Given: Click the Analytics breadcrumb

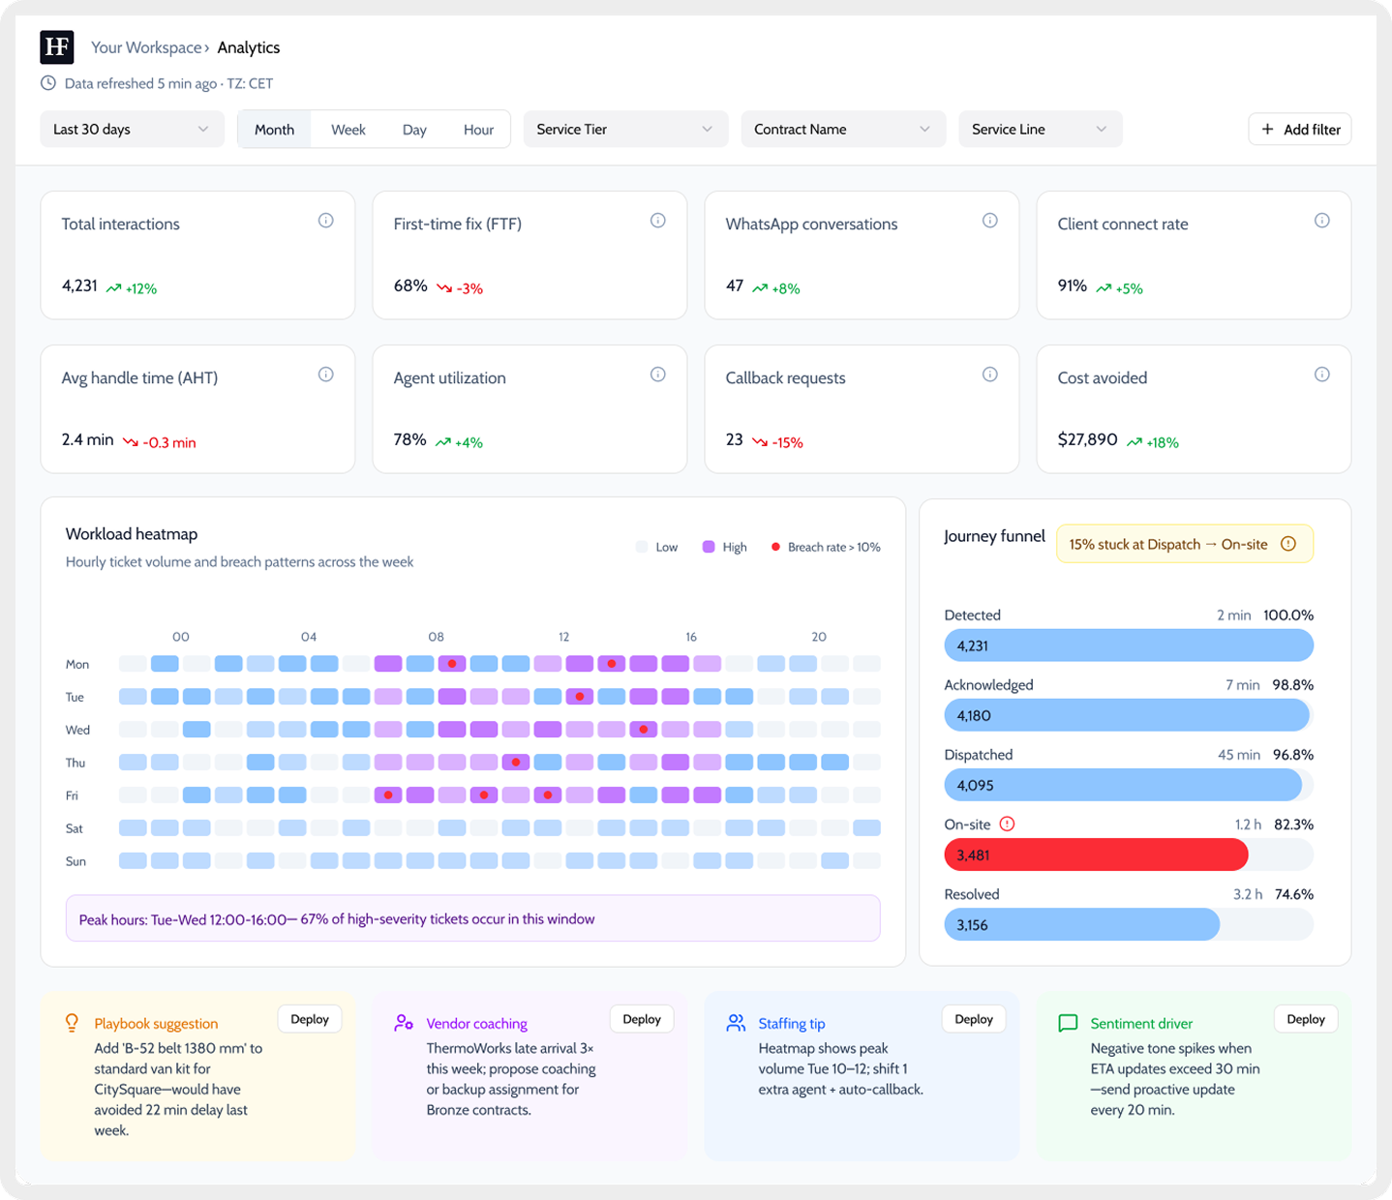Looking at the screenshot, I should [x=249, y=47].
